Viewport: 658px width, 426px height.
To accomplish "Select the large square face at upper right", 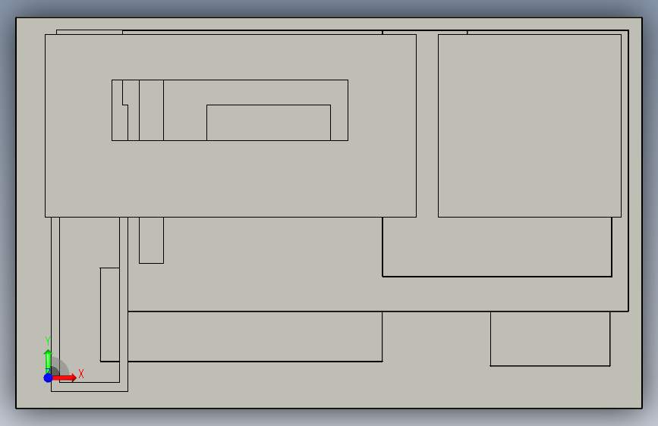I will point(530,126).
